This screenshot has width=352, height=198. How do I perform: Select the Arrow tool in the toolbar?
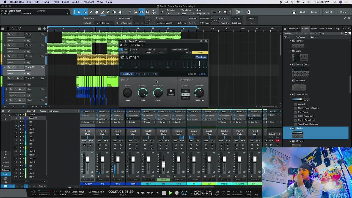(79, 12)
